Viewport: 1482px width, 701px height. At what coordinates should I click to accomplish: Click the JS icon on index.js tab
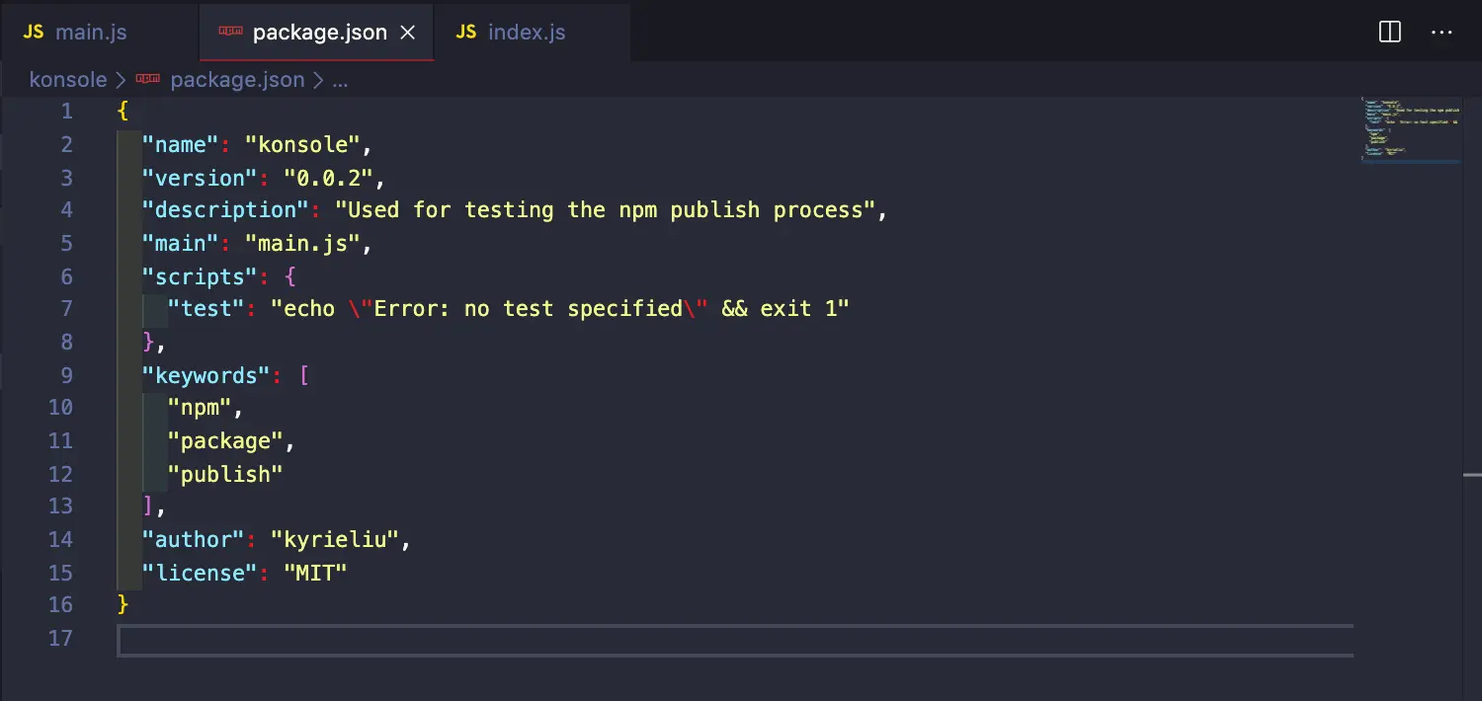(x=465, y=32)
